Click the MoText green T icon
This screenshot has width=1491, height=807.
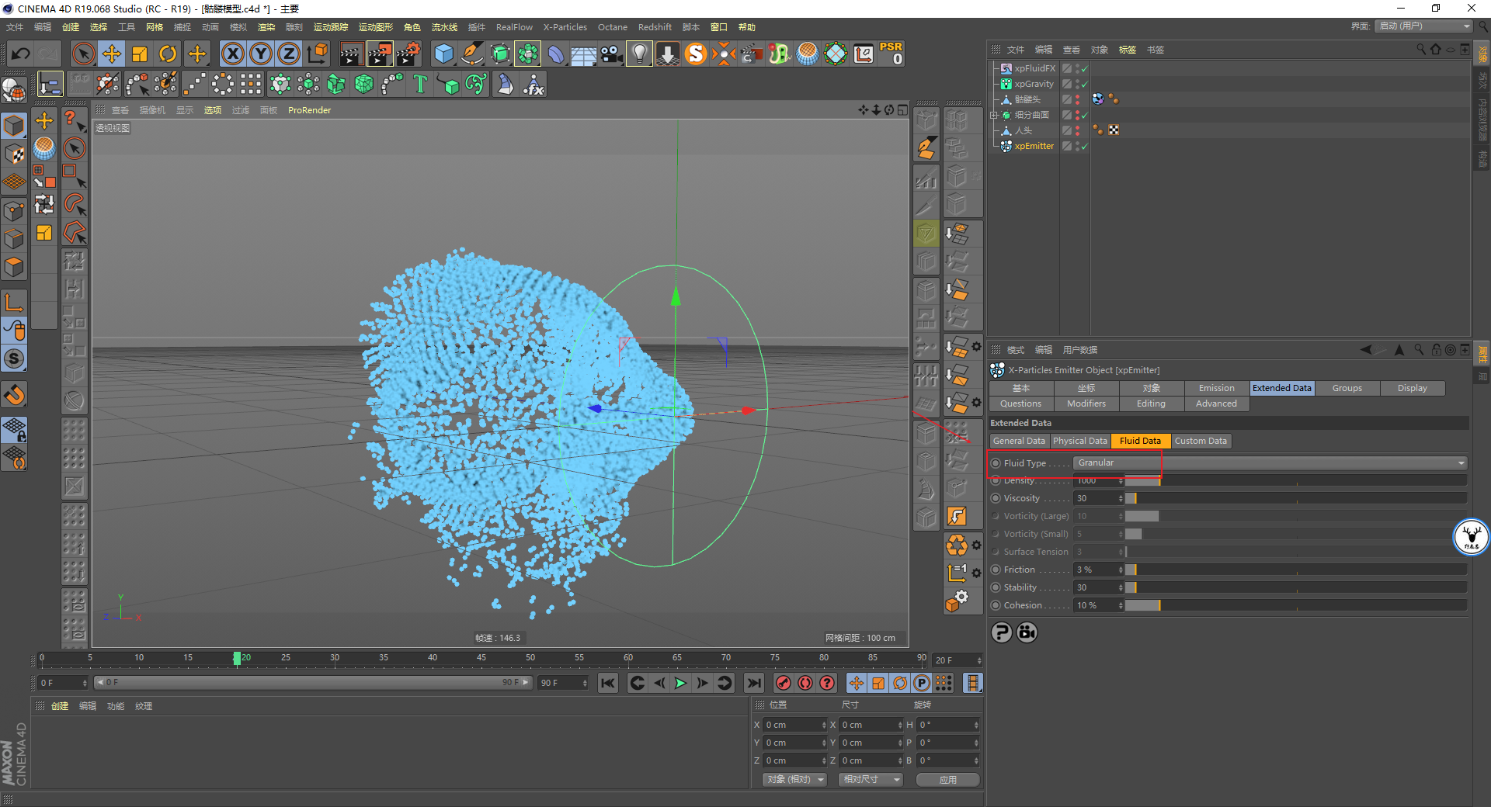(420, 84)
